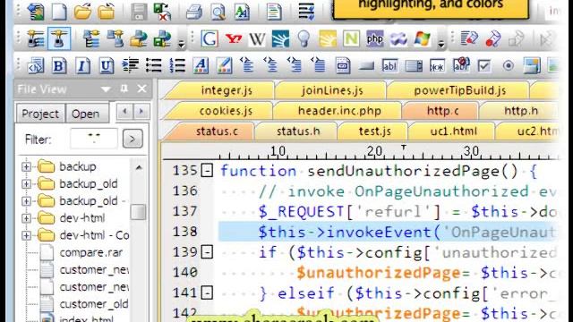Click the N website icon

click(x=351, y=38)
